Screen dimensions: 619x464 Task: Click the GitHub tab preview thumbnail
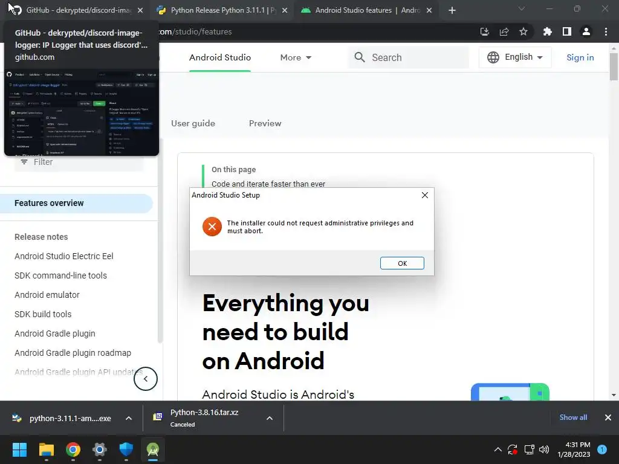82,112
